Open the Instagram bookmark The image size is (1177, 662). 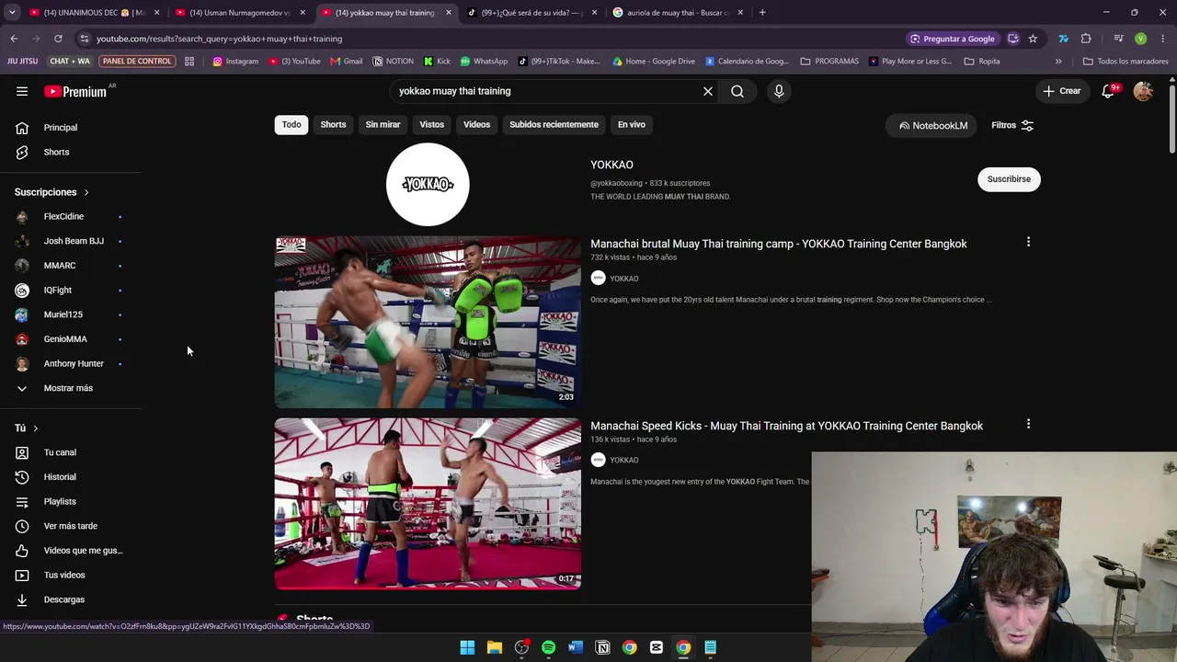click(235, 62)
